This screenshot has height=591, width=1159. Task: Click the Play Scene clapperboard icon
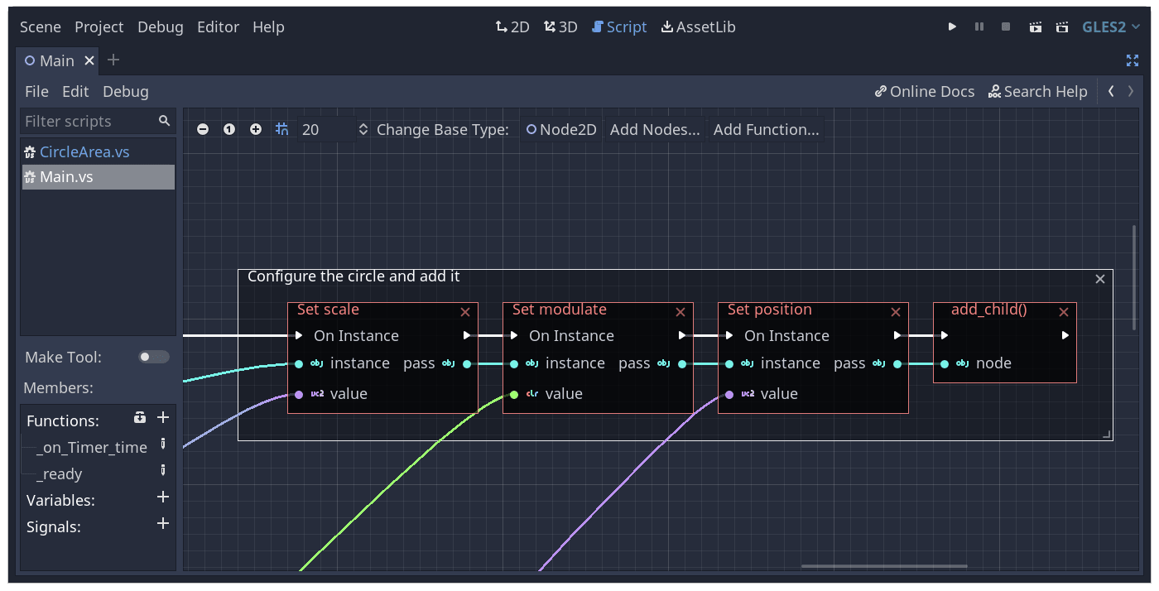tap(1035, 26)
